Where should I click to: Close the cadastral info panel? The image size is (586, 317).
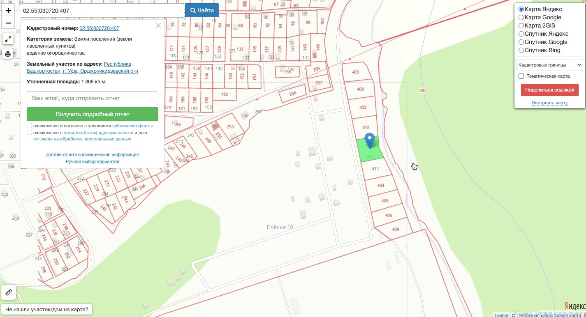158,25
